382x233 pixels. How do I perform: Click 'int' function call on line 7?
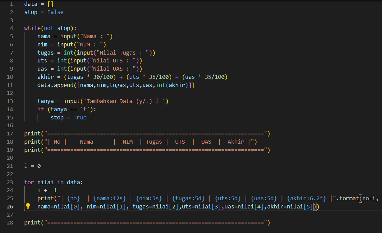point(68,52)
